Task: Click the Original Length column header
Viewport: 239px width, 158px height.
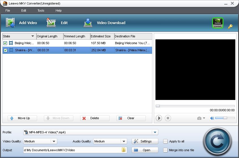Action: tap(50, 36)
